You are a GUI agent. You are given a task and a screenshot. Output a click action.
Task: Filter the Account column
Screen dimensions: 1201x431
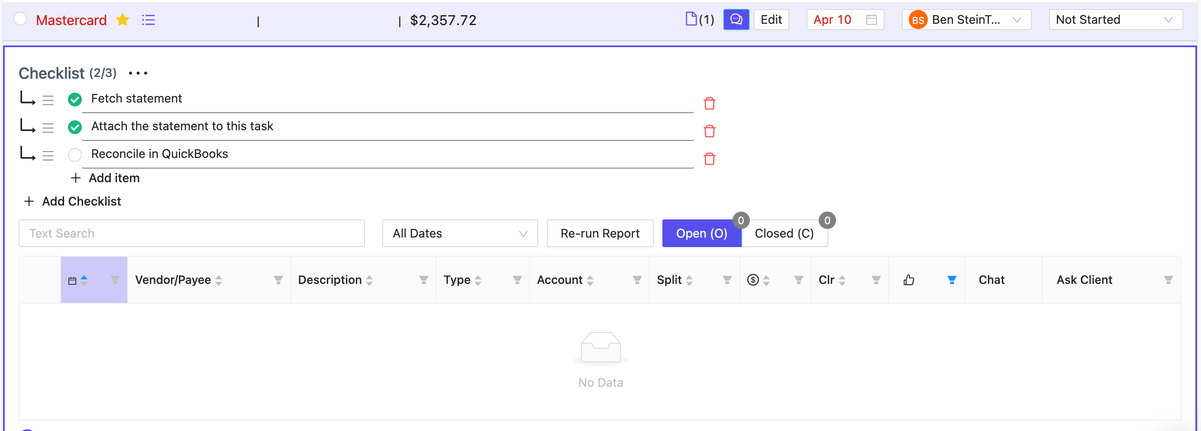637,280
